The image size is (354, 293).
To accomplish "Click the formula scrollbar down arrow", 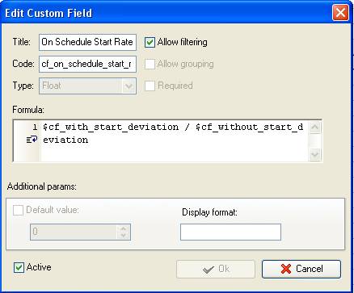I will pos(314,154).
